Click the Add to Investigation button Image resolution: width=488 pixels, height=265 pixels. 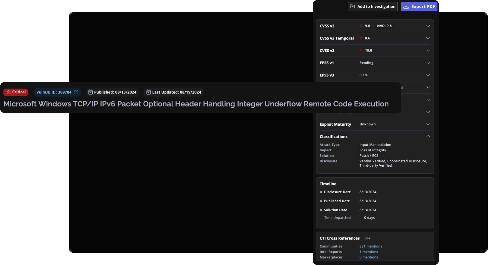(373, 7)
